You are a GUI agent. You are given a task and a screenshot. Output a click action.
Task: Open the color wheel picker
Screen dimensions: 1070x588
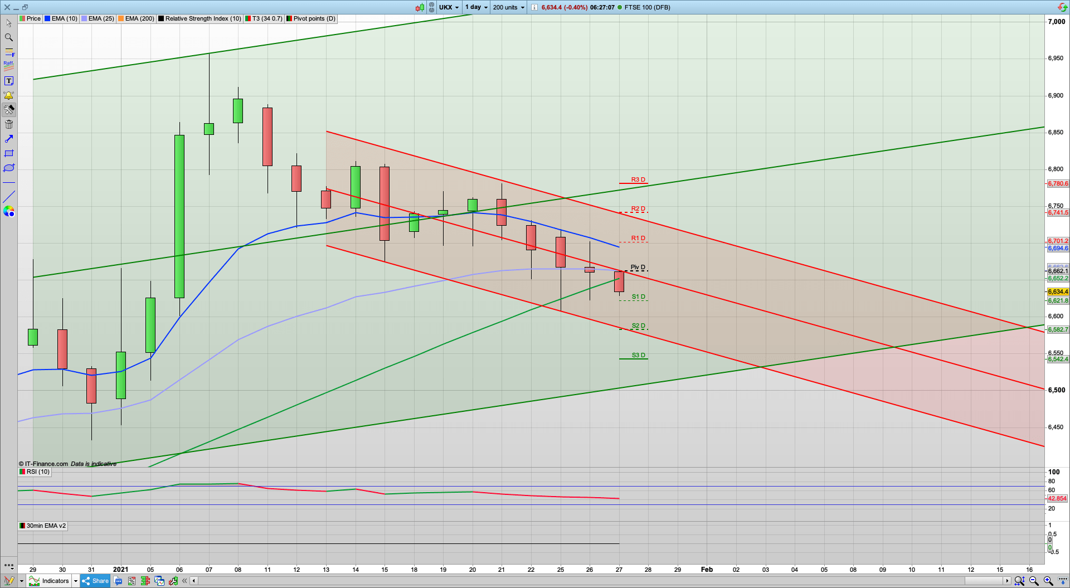click(9, 212)
